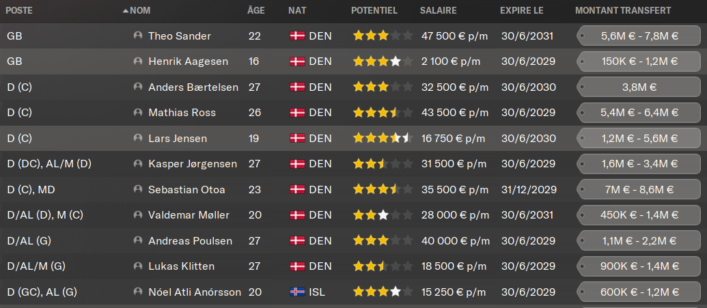Open Anders Bærtelsen's player profile
707x308 pixels.
click(193, 87)
